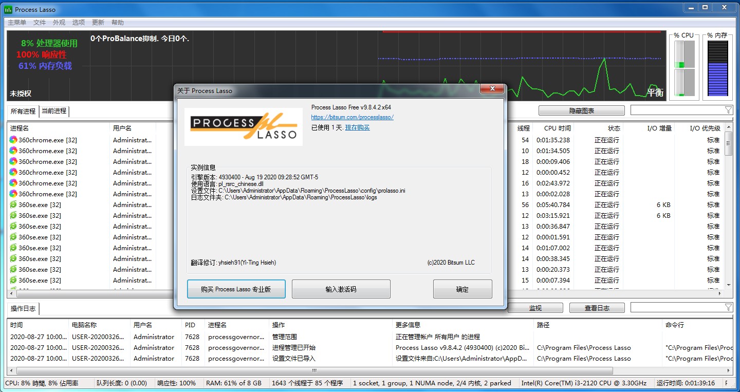The height and width of the screenshot is (392, 740).
Task: Click the 命令行 column header in the log
Action: [x=697, y=325]
